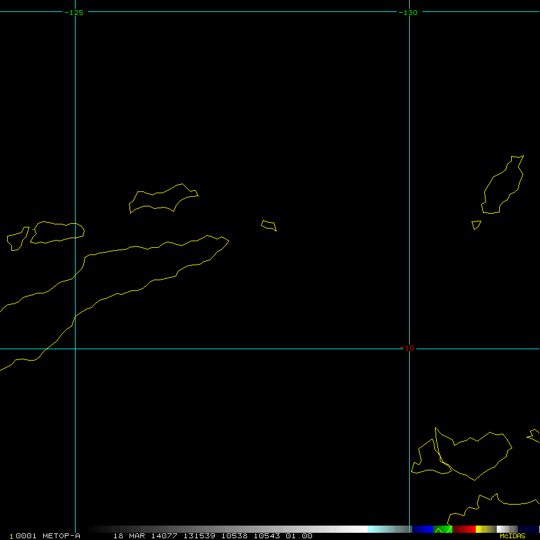Click the green -125 longitude label

[x=74, y=13]
